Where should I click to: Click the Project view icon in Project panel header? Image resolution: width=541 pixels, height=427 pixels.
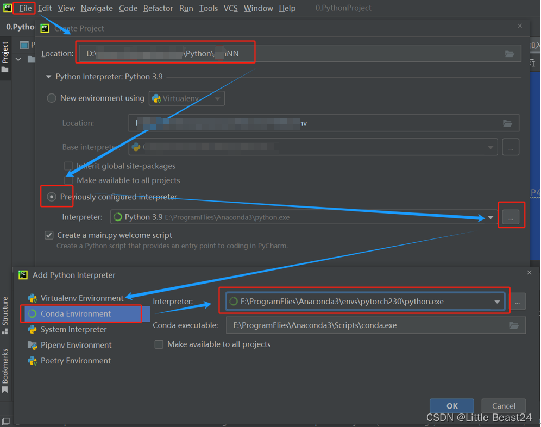pyautogui.click(x=24, y=45)
